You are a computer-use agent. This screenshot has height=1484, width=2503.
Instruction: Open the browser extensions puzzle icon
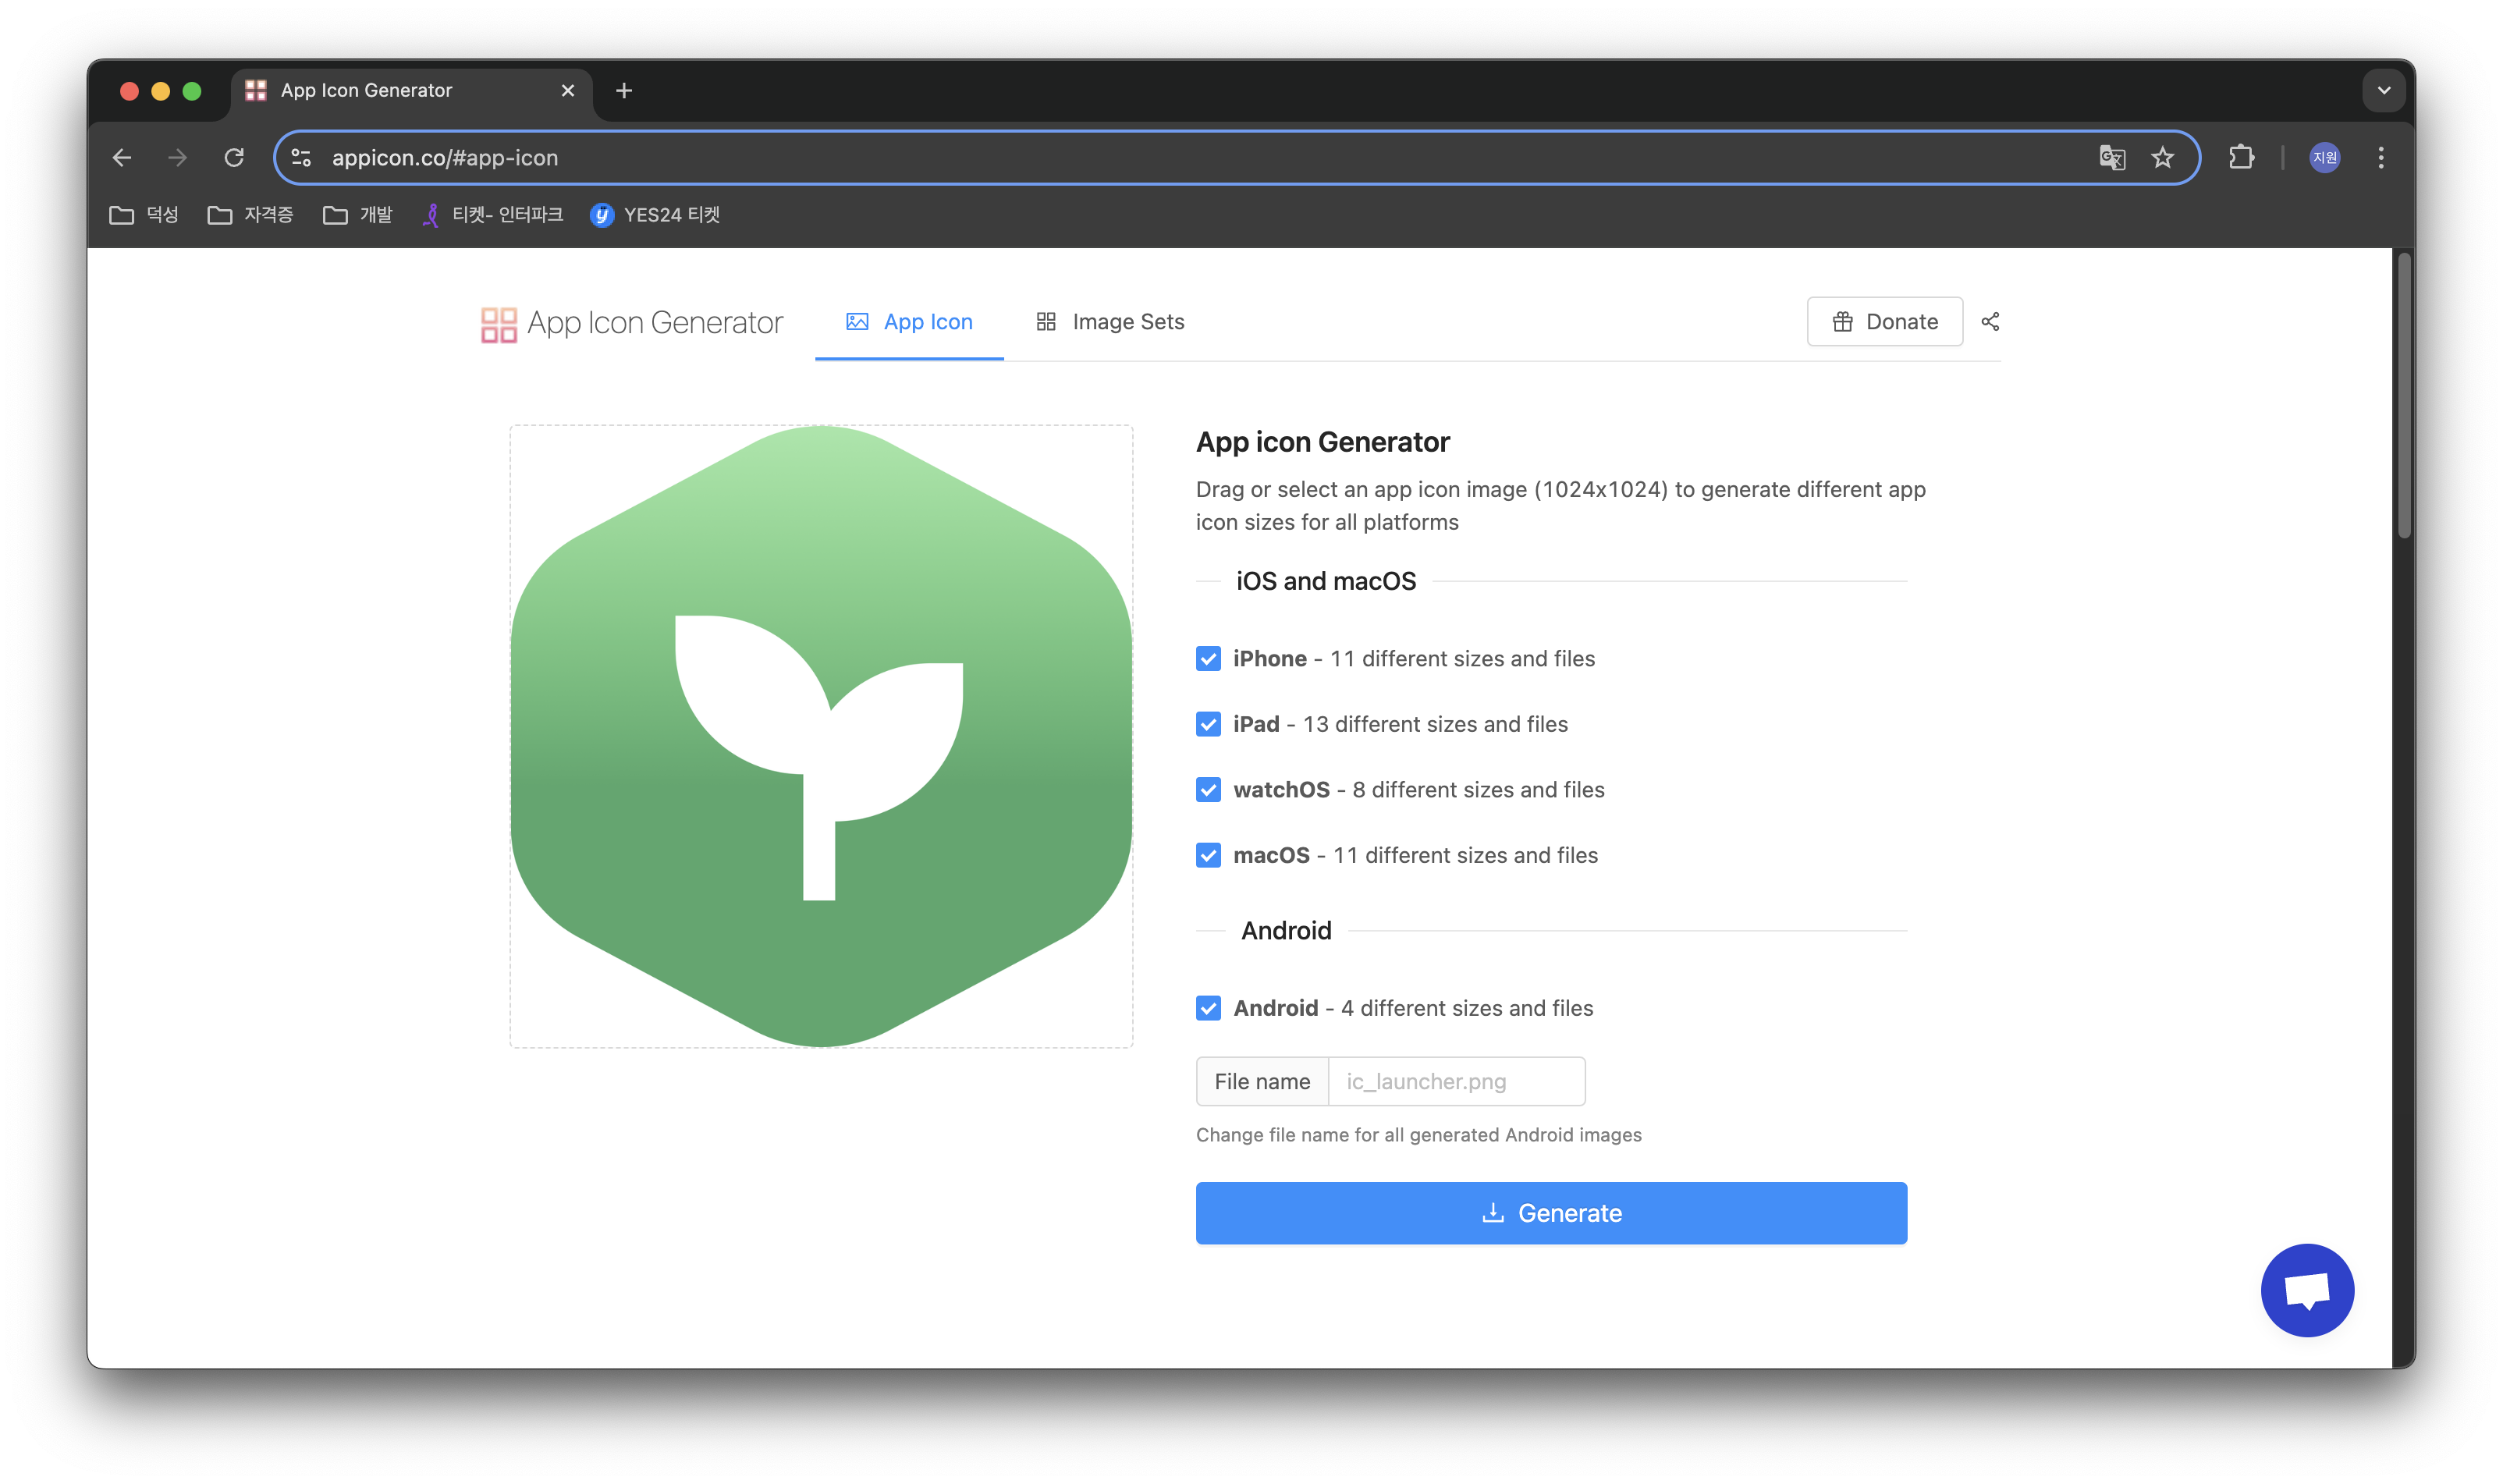click(x=2240, y=157)
